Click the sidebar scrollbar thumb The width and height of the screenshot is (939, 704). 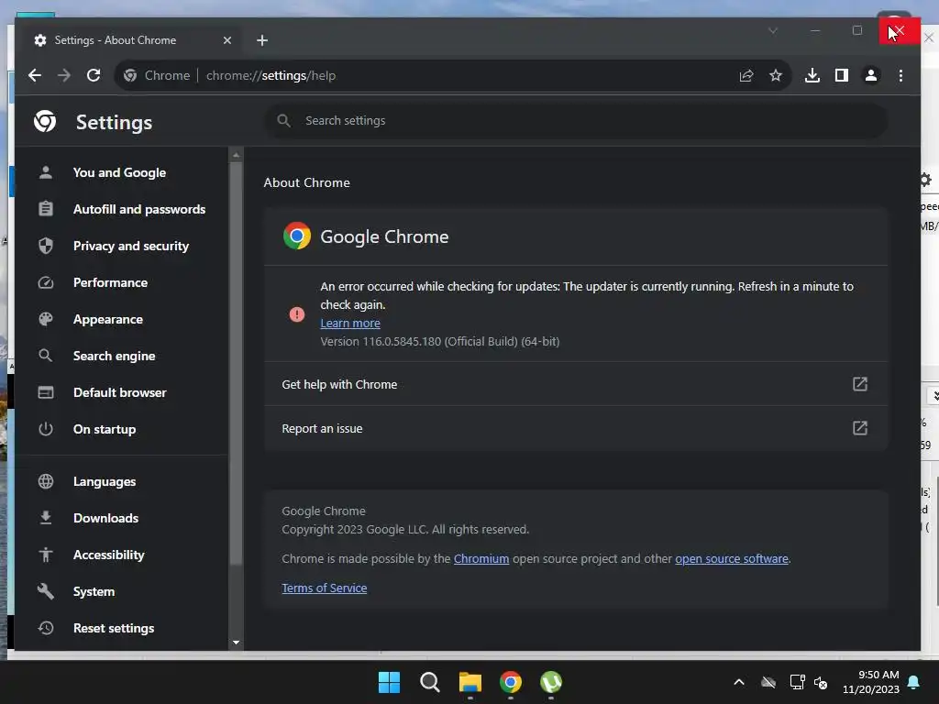pos(236,363)
